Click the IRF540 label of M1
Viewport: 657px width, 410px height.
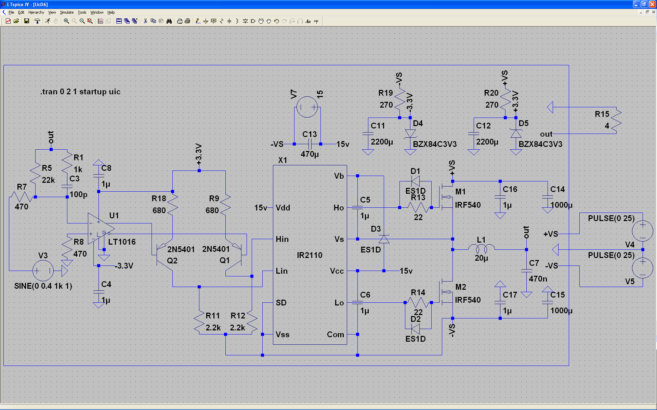(x=468, y=205)
